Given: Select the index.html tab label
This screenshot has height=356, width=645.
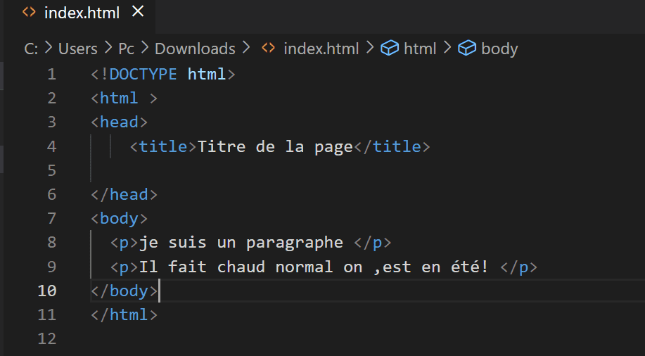Looking at the screenshot, I should click(x=82, y=13).
